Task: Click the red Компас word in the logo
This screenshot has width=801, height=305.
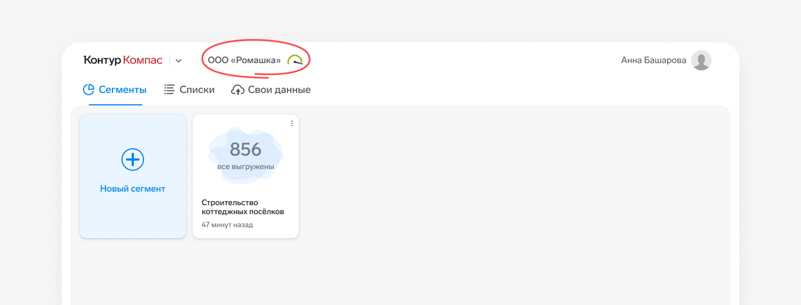Action: [143, 60]
